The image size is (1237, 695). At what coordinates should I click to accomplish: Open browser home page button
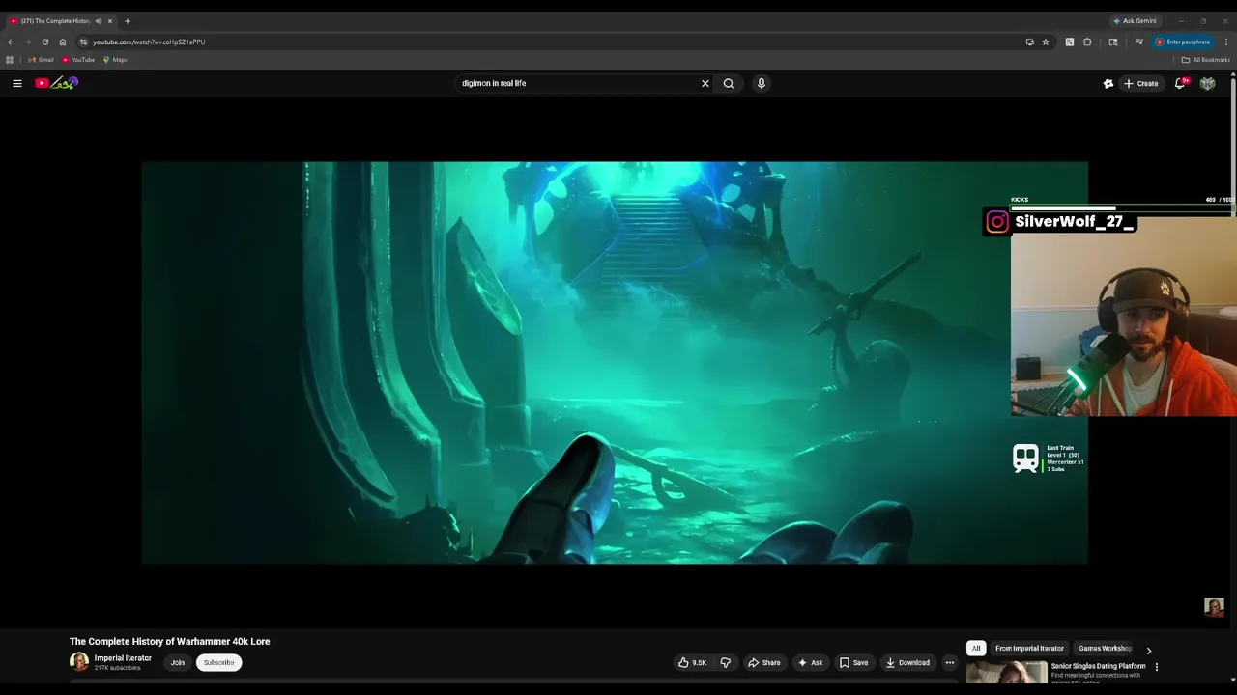click(63, 42)
